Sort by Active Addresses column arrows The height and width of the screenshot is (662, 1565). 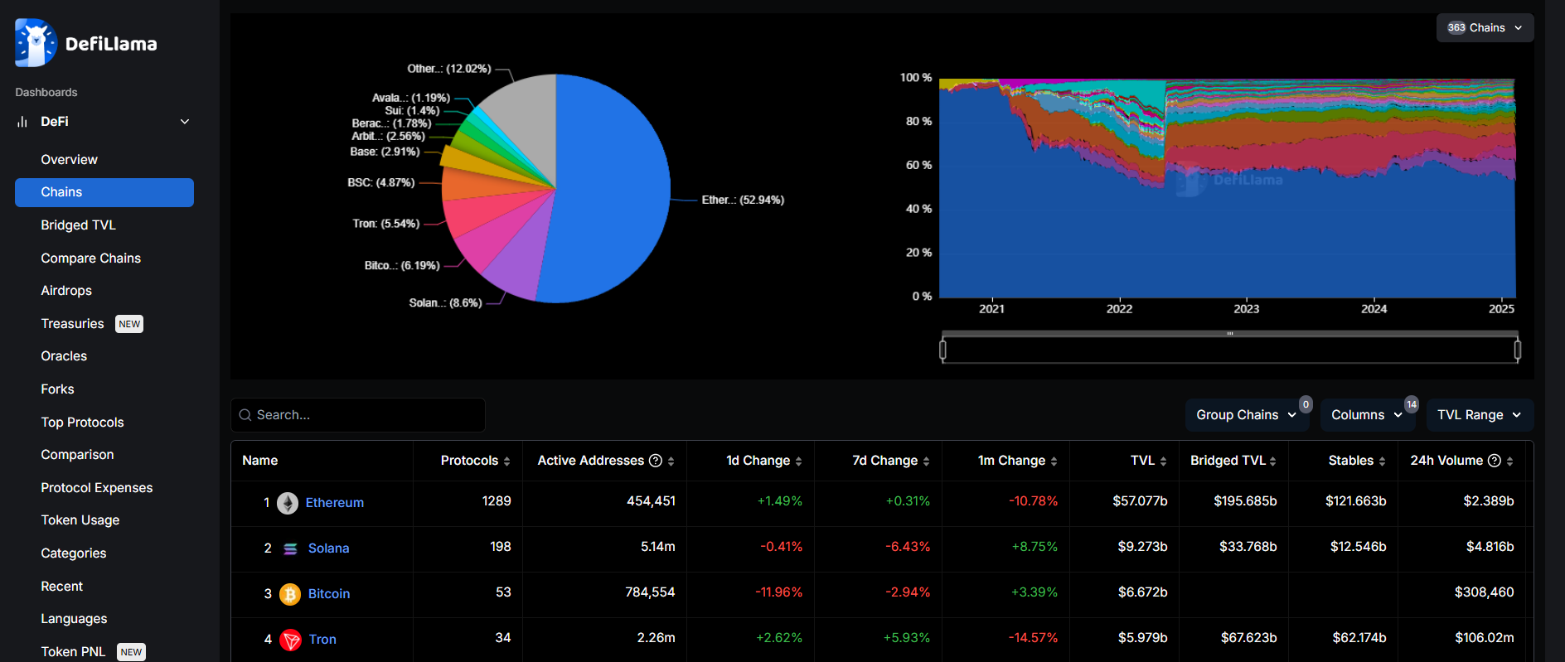click(x=671, y=461)
